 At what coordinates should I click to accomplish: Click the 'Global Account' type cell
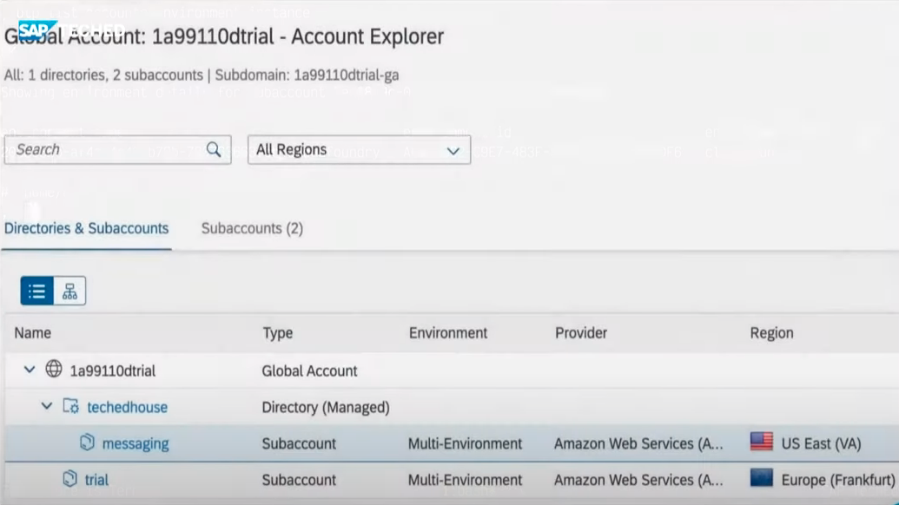(309, 371)
